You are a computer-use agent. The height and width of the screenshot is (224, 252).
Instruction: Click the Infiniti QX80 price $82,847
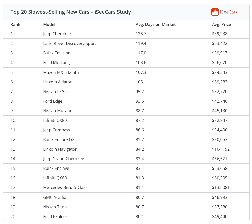pyautogui.click(x=219, y=120)
